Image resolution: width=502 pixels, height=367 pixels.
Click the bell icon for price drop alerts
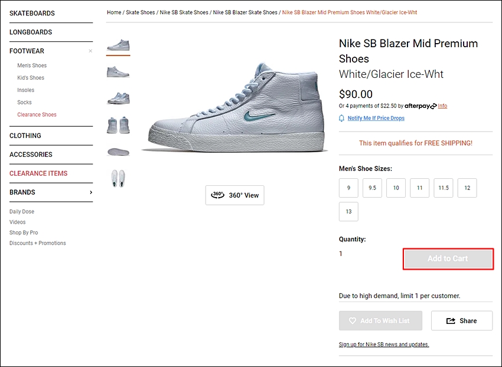(341, 118)
